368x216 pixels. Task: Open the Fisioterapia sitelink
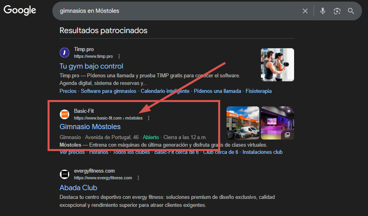click(259, 91)
